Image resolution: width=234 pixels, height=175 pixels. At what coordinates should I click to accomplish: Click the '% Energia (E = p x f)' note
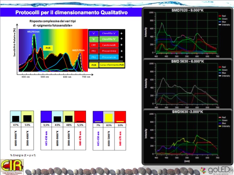[23, 155]
